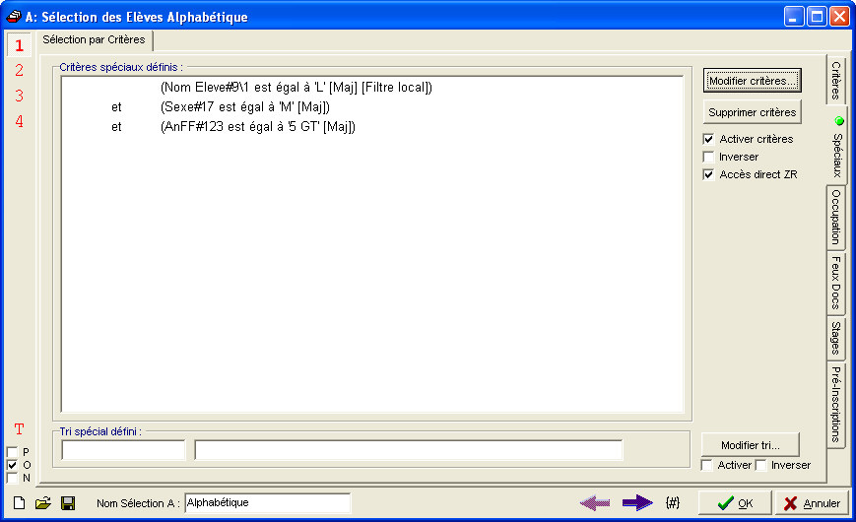856x522 pixels.
Task: Click the Modifier critères button
Action: point(753,80)
